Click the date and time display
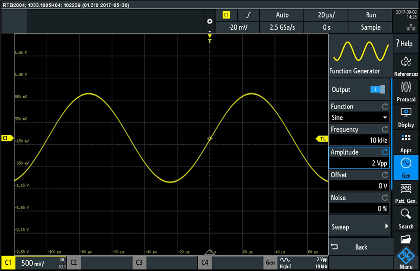Viewport: 420px width, 271px height. pos(406,14)
